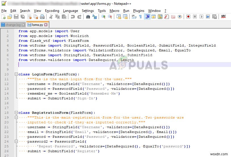Click the Close All documents icon
This screenshot has width=231, height=157.
pos(36,17)
